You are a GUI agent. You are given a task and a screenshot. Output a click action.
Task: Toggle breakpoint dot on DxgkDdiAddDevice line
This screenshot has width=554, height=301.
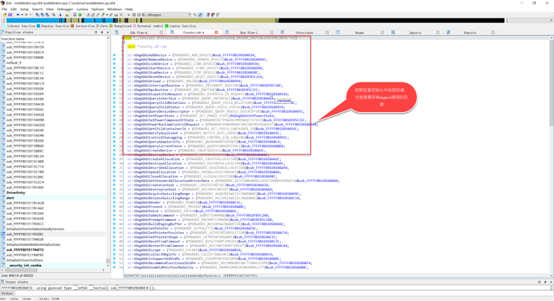[114, 55]
